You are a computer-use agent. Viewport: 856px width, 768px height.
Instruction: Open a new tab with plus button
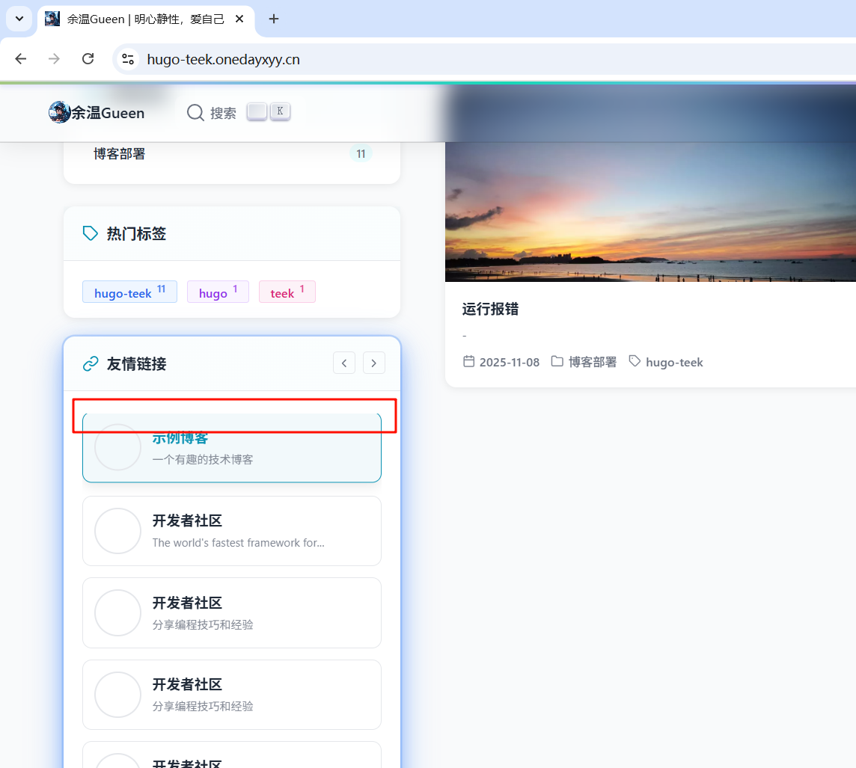pyautogui.click(x=274, y=19)
